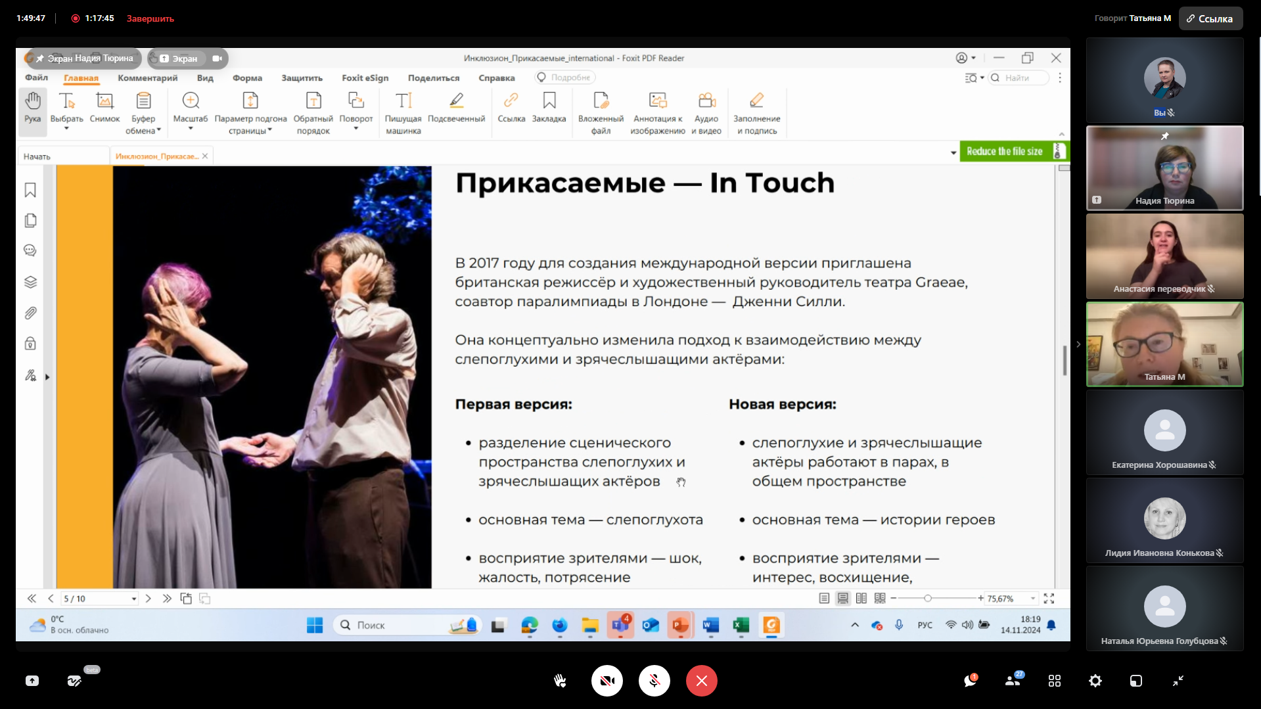This screenshot has width=1261, height=709.
Task: Open the Файл menu
Action: (36, 78)
